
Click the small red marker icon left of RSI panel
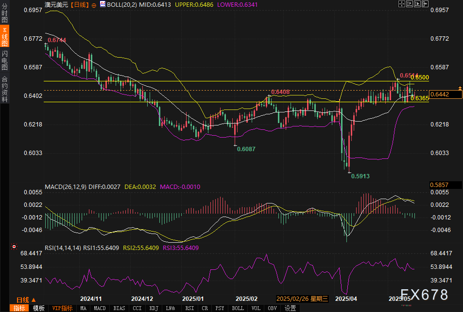14,246
